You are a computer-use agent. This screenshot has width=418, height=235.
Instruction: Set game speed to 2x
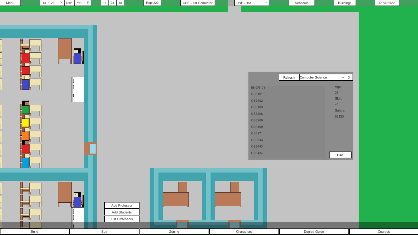click(112, 3)
